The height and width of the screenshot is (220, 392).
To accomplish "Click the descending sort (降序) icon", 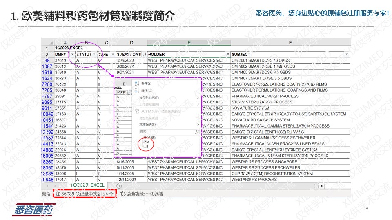I will point(136,90).
